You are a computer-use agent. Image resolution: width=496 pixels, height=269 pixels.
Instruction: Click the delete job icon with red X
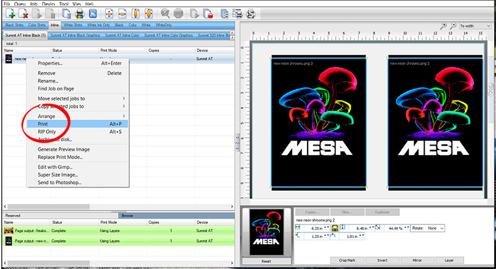click(24, 14)
